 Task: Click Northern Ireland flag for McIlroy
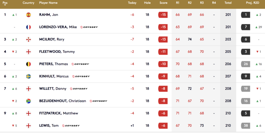pyautogui.click(x=29, y=39)
